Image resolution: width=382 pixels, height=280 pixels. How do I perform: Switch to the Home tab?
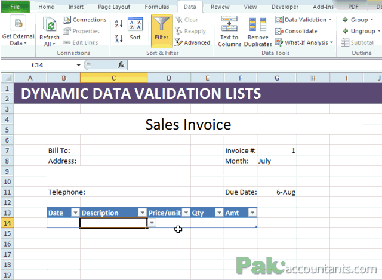click(46, 7)
